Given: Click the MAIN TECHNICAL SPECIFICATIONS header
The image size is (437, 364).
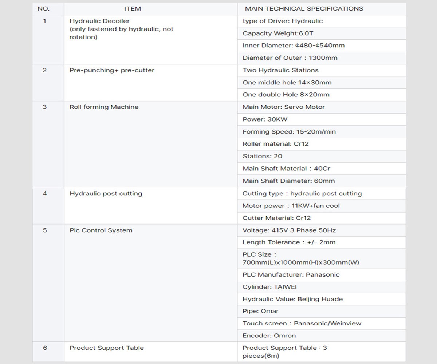Looking at the screenshot, I should point(304,9).
